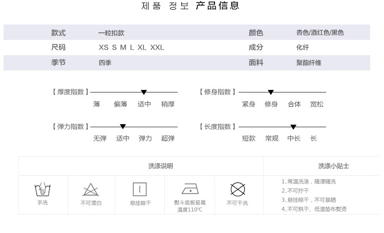This screenshot has width=384, height=233.
Task: Click the hang-dry square icon
Action: 140,190
